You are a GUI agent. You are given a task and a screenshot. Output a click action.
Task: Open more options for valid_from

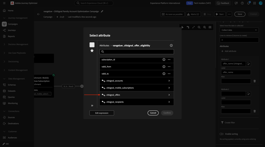(x=169, y=67)
